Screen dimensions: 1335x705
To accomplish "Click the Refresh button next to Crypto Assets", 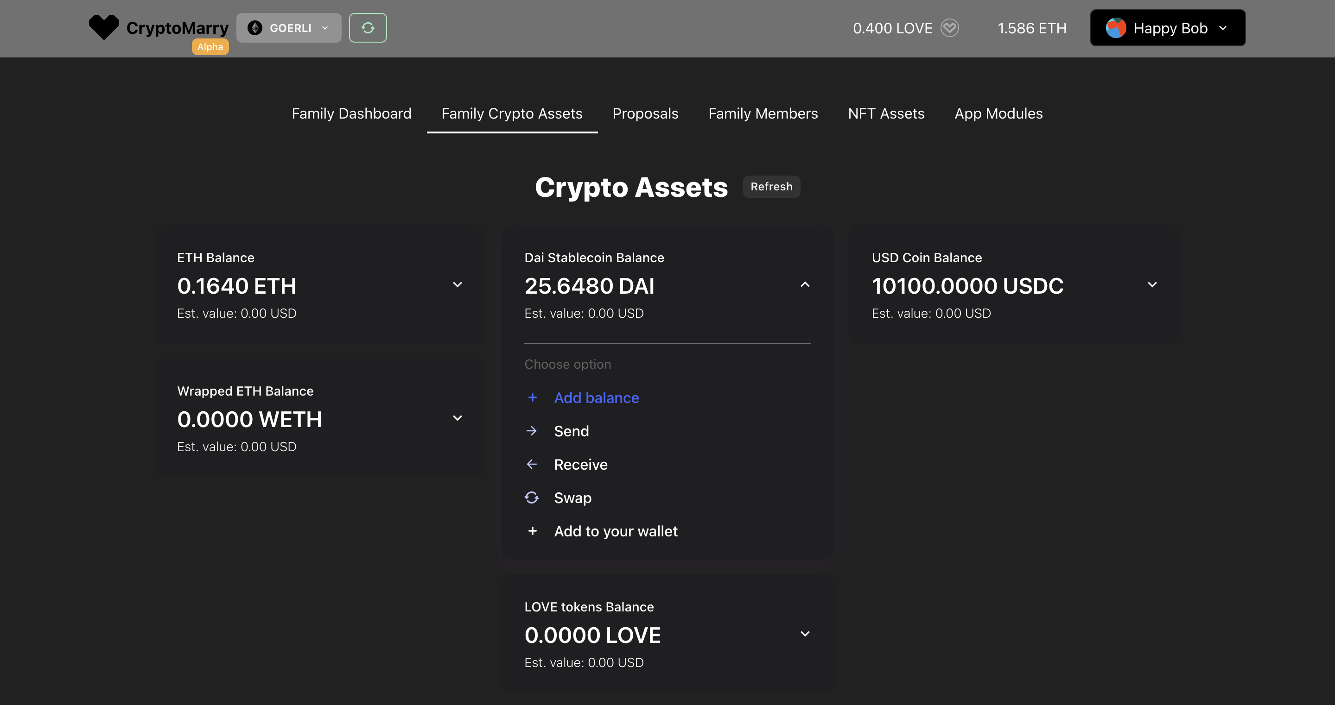I will point(771,187).
